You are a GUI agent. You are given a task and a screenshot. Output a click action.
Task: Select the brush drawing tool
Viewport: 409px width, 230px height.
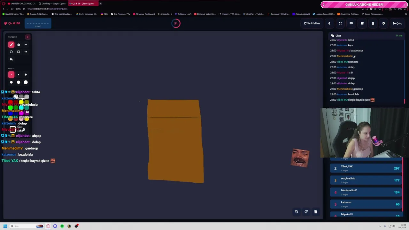11,45
